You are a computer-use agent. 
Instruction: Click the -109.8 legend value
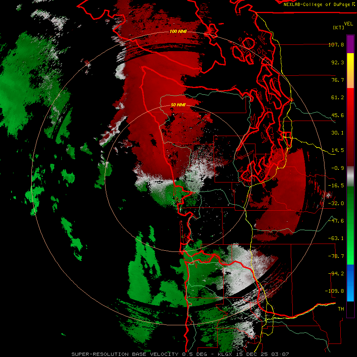(334, 291)
